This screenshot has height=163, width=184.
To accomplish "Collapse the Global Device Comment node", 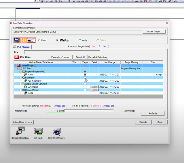I will point(20,84).
